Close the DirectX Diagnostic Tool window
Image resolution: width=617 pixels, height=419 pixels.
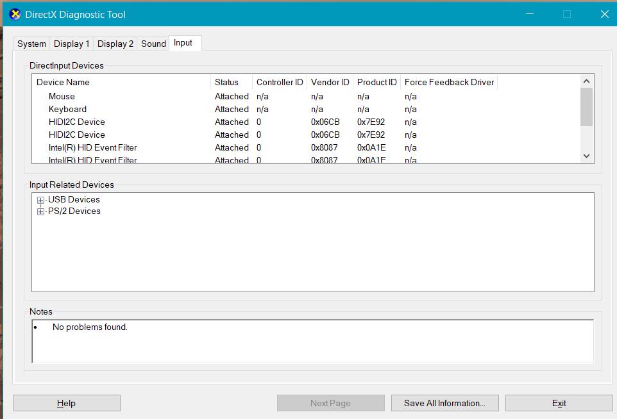point(605,14)
